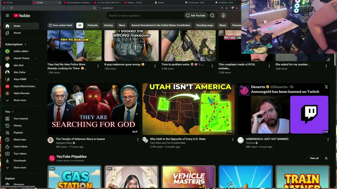Dismiss the YouTube Playables shelf

coord(326,158)
